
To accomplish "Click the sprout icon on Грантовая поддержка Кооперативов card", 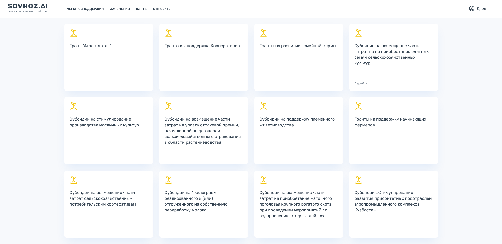I will click(x=169, y=33).
